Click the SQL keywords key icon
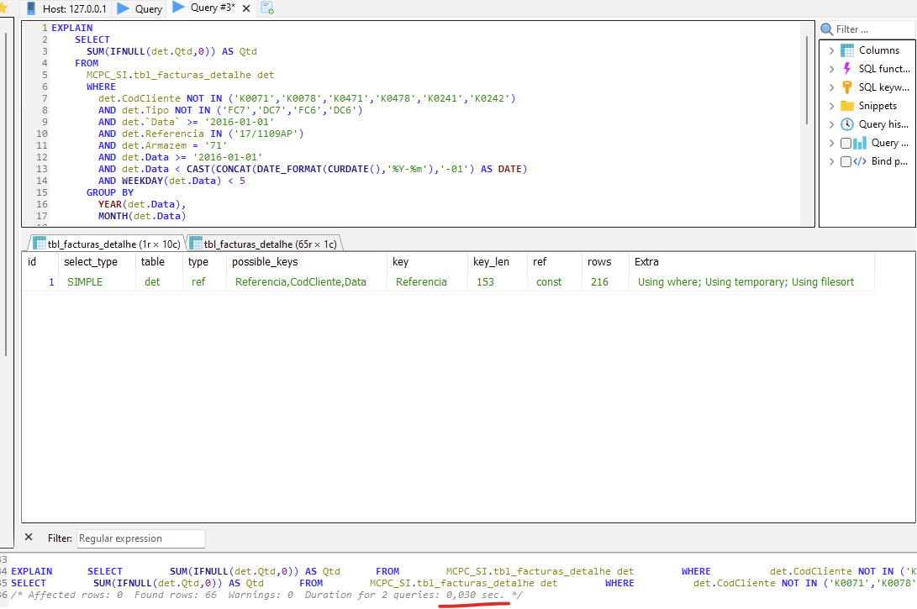The image size is (917, 609). 847,87
